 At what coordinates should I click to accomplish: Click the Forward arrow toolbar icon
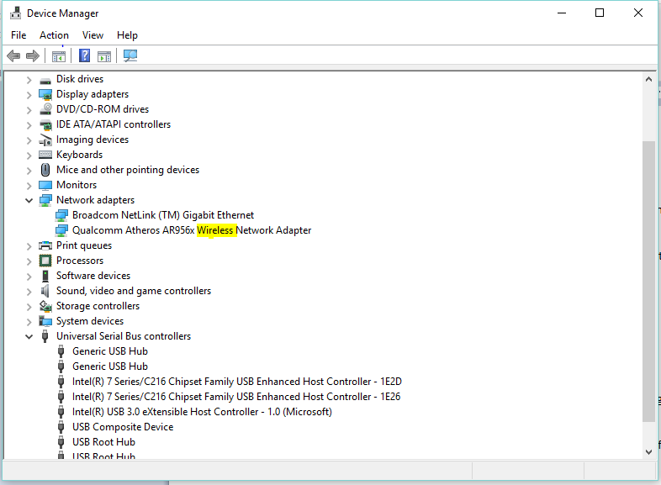[33, 55]
